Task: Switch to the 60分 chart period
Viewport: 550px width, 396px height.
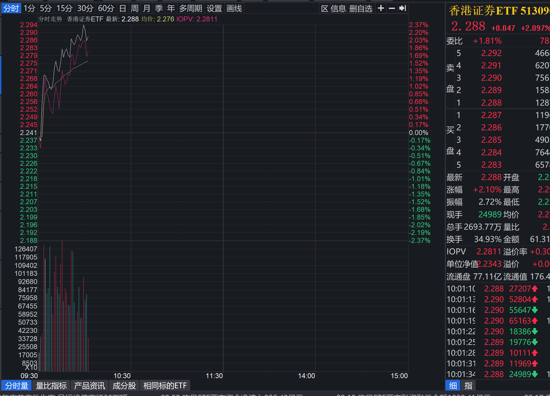Action: click(x=106, y=8)
